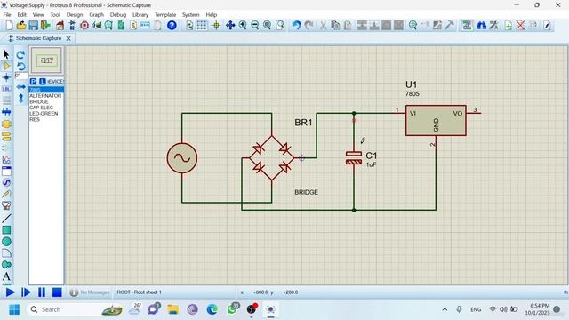Pick from libraries with the P button
Viewport: 569px width, 320px height.
coord(33,81)
